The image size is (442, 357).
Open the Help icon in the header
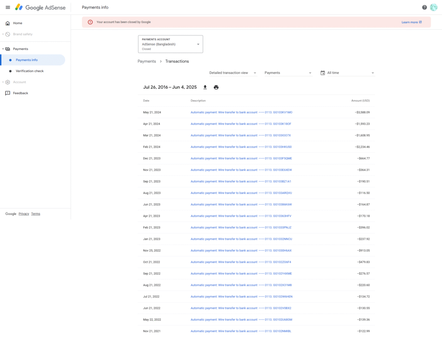(x=424, y=7)
